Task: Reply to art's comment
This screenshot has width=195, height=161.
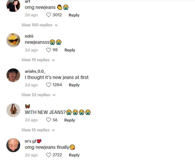Action: point(74,15)
